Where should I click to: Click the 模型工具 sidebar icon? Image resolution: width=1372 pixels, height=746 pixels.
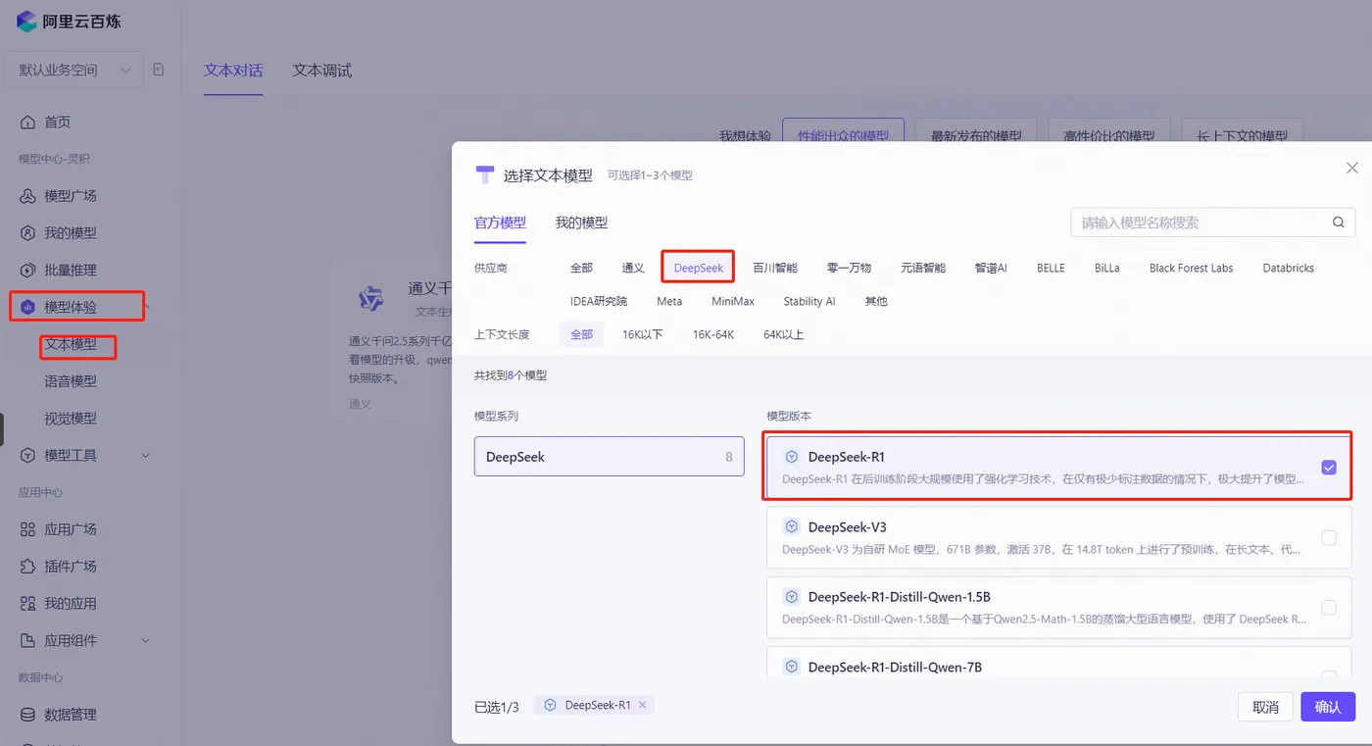[27, 456]
